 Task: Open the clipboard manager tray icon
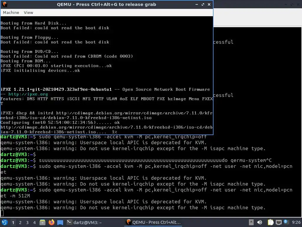tap(270, 222)
